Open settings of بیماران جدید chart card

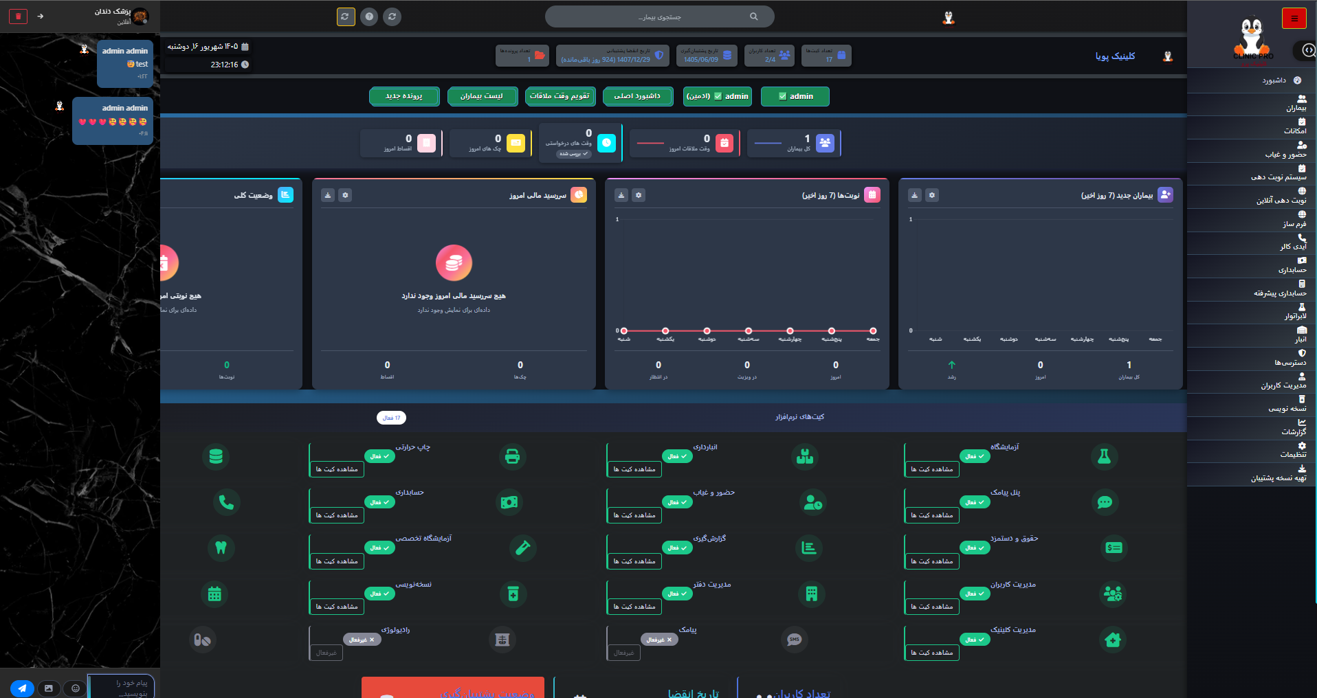click(932, 195)
